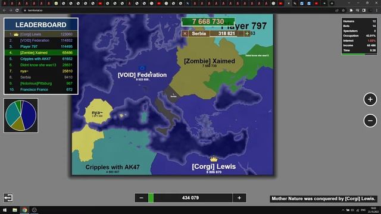The width and height of the screenshot is (381, 214).
Task: Open the Windows Start menu
Action: pos(5,210)
